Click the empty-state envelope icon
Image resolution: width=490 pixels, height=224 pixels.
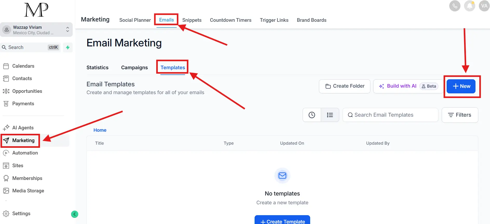tap(282, 176)
